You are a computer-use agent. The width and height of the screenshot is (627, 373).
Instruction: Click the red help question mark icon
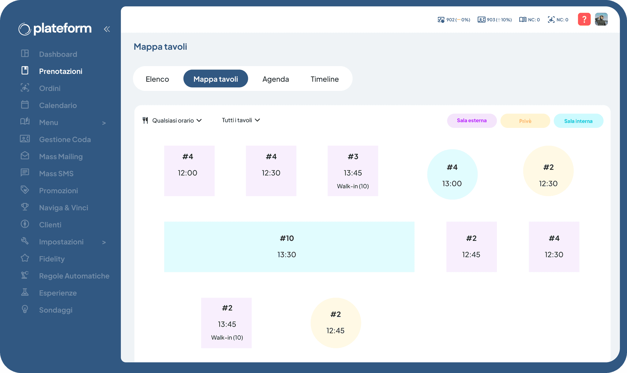click(584, 20)
